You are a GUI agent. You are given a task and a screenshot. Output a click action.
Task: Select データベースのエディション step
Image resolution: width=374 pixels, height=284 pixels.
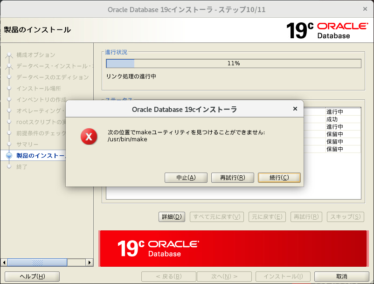click(53, 77)
